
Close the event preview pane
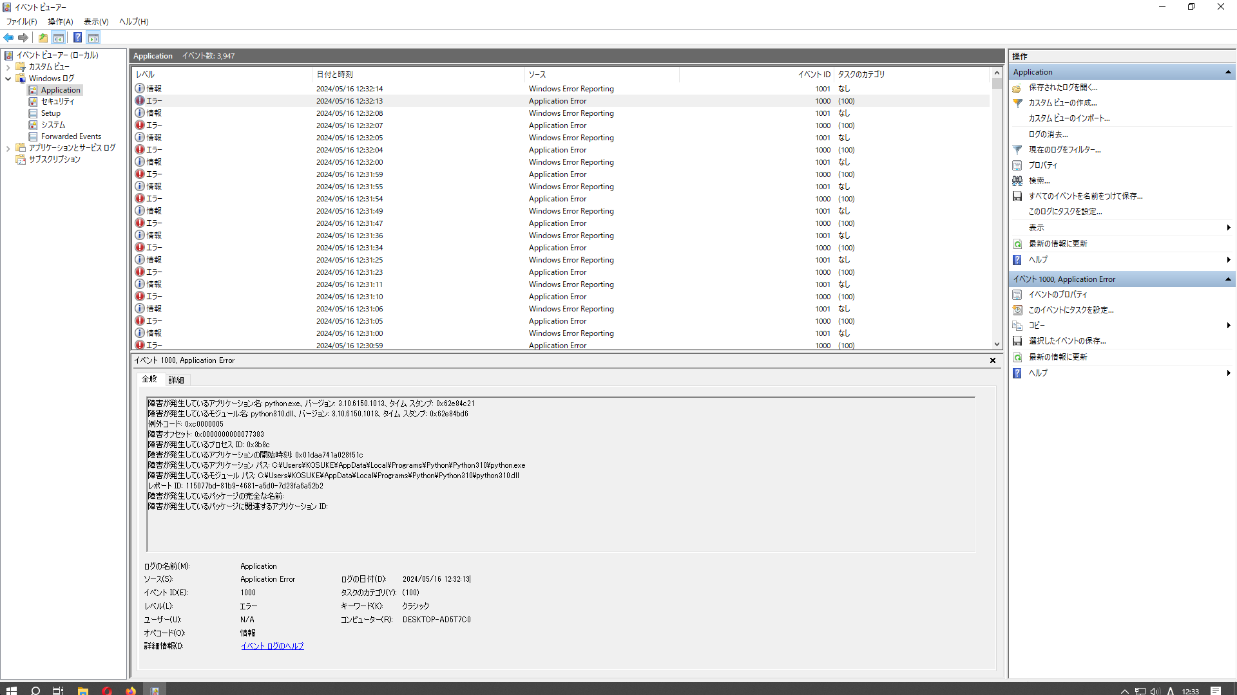pyautogui.click(x=993, y=360)
